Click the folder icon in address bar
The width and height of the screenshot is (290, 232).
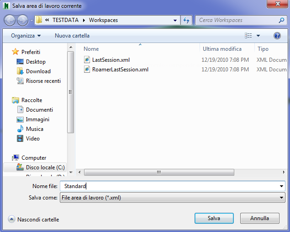[39, 20]
